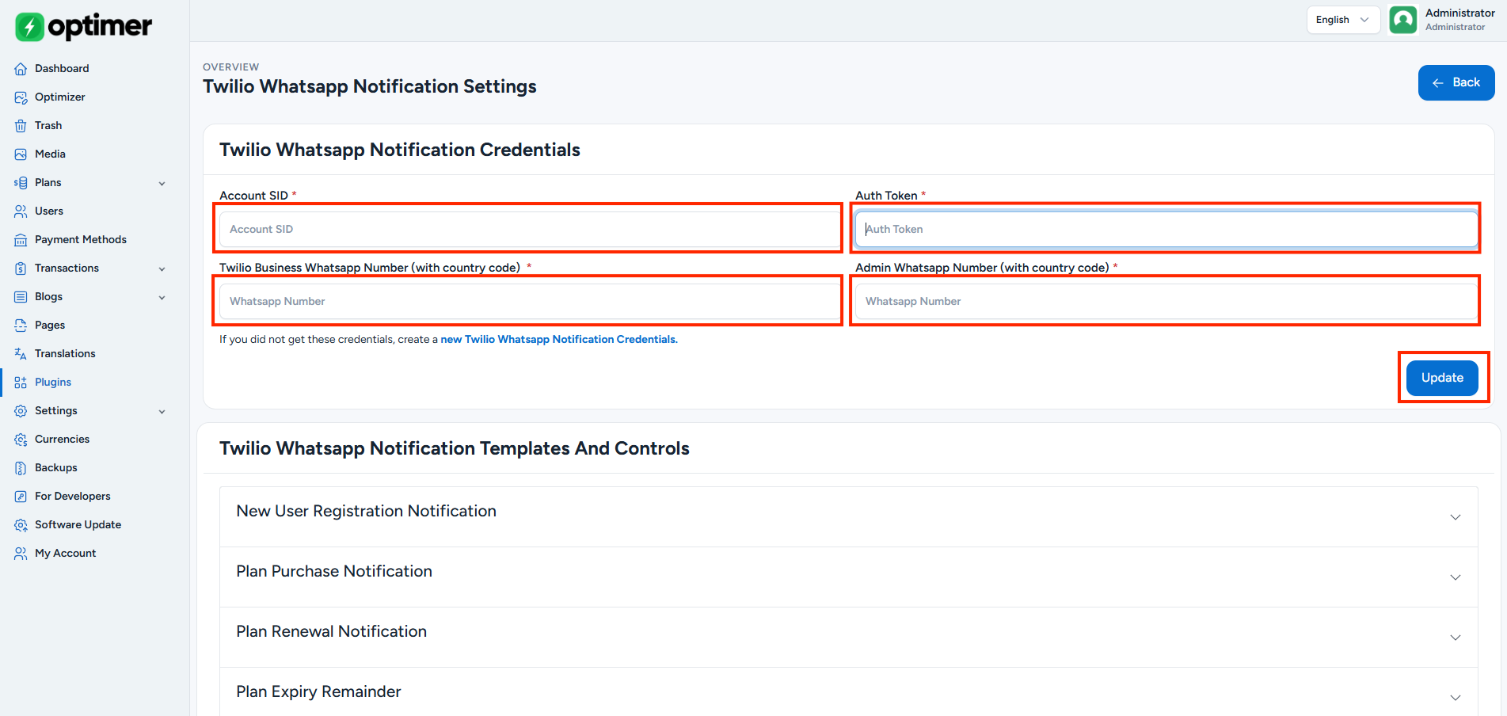
Task: Click the Trash bin icon
Action: point(21,126)
